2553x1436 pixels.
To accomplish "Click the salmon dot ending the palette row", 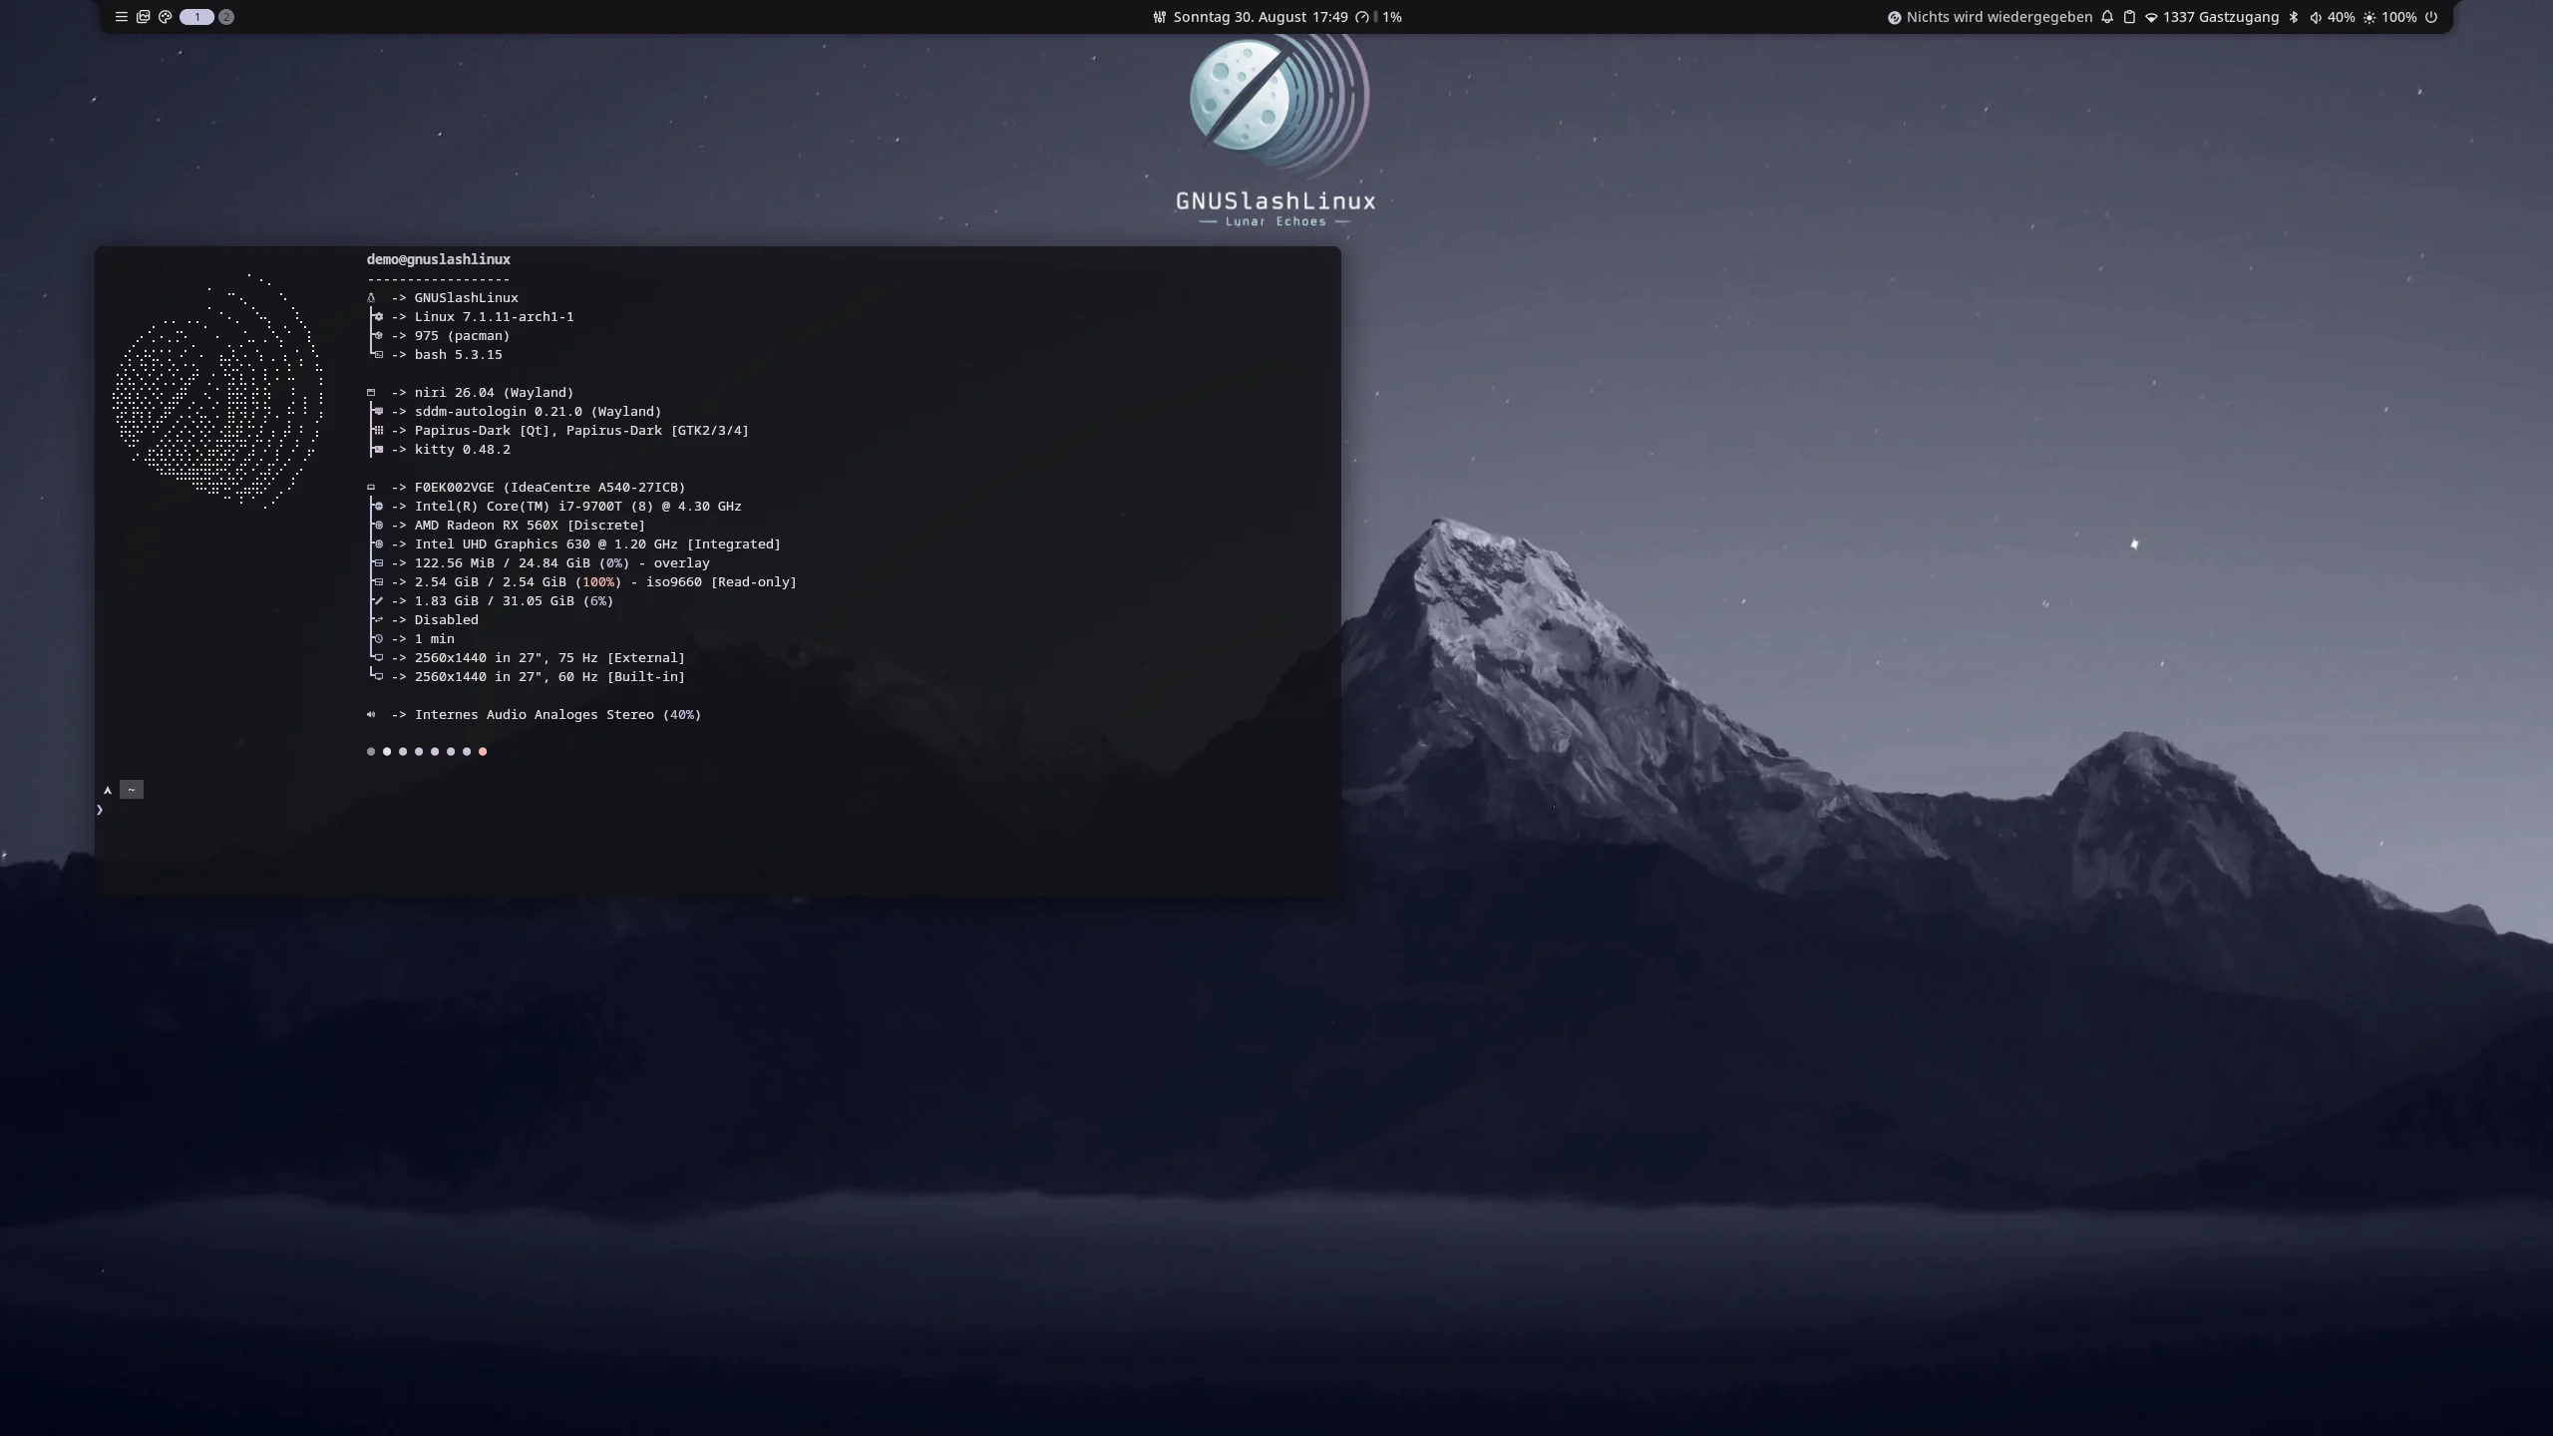I will (x=483, y=752).
